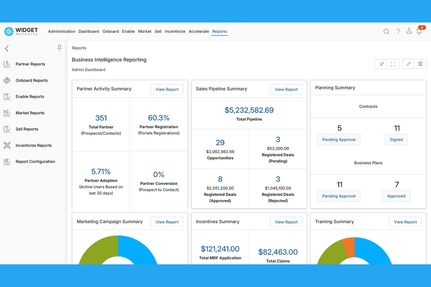Click the Signed contracts button

[x=396, y=140]
